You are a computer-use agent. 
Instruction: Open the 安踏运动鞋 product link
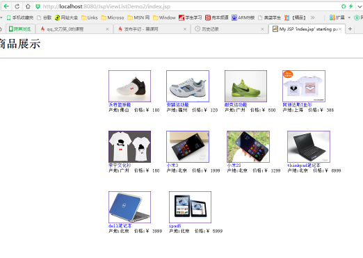(x=178, y=105)
